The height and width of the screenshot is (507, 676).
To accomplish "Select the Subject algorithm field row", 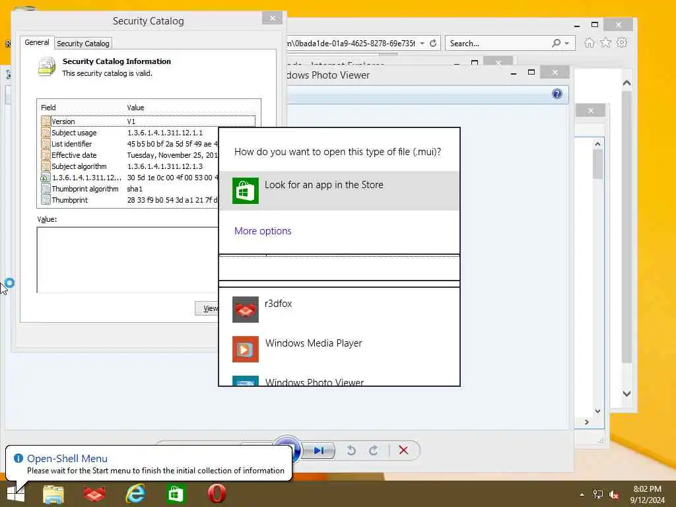I will tap(129, 166).
